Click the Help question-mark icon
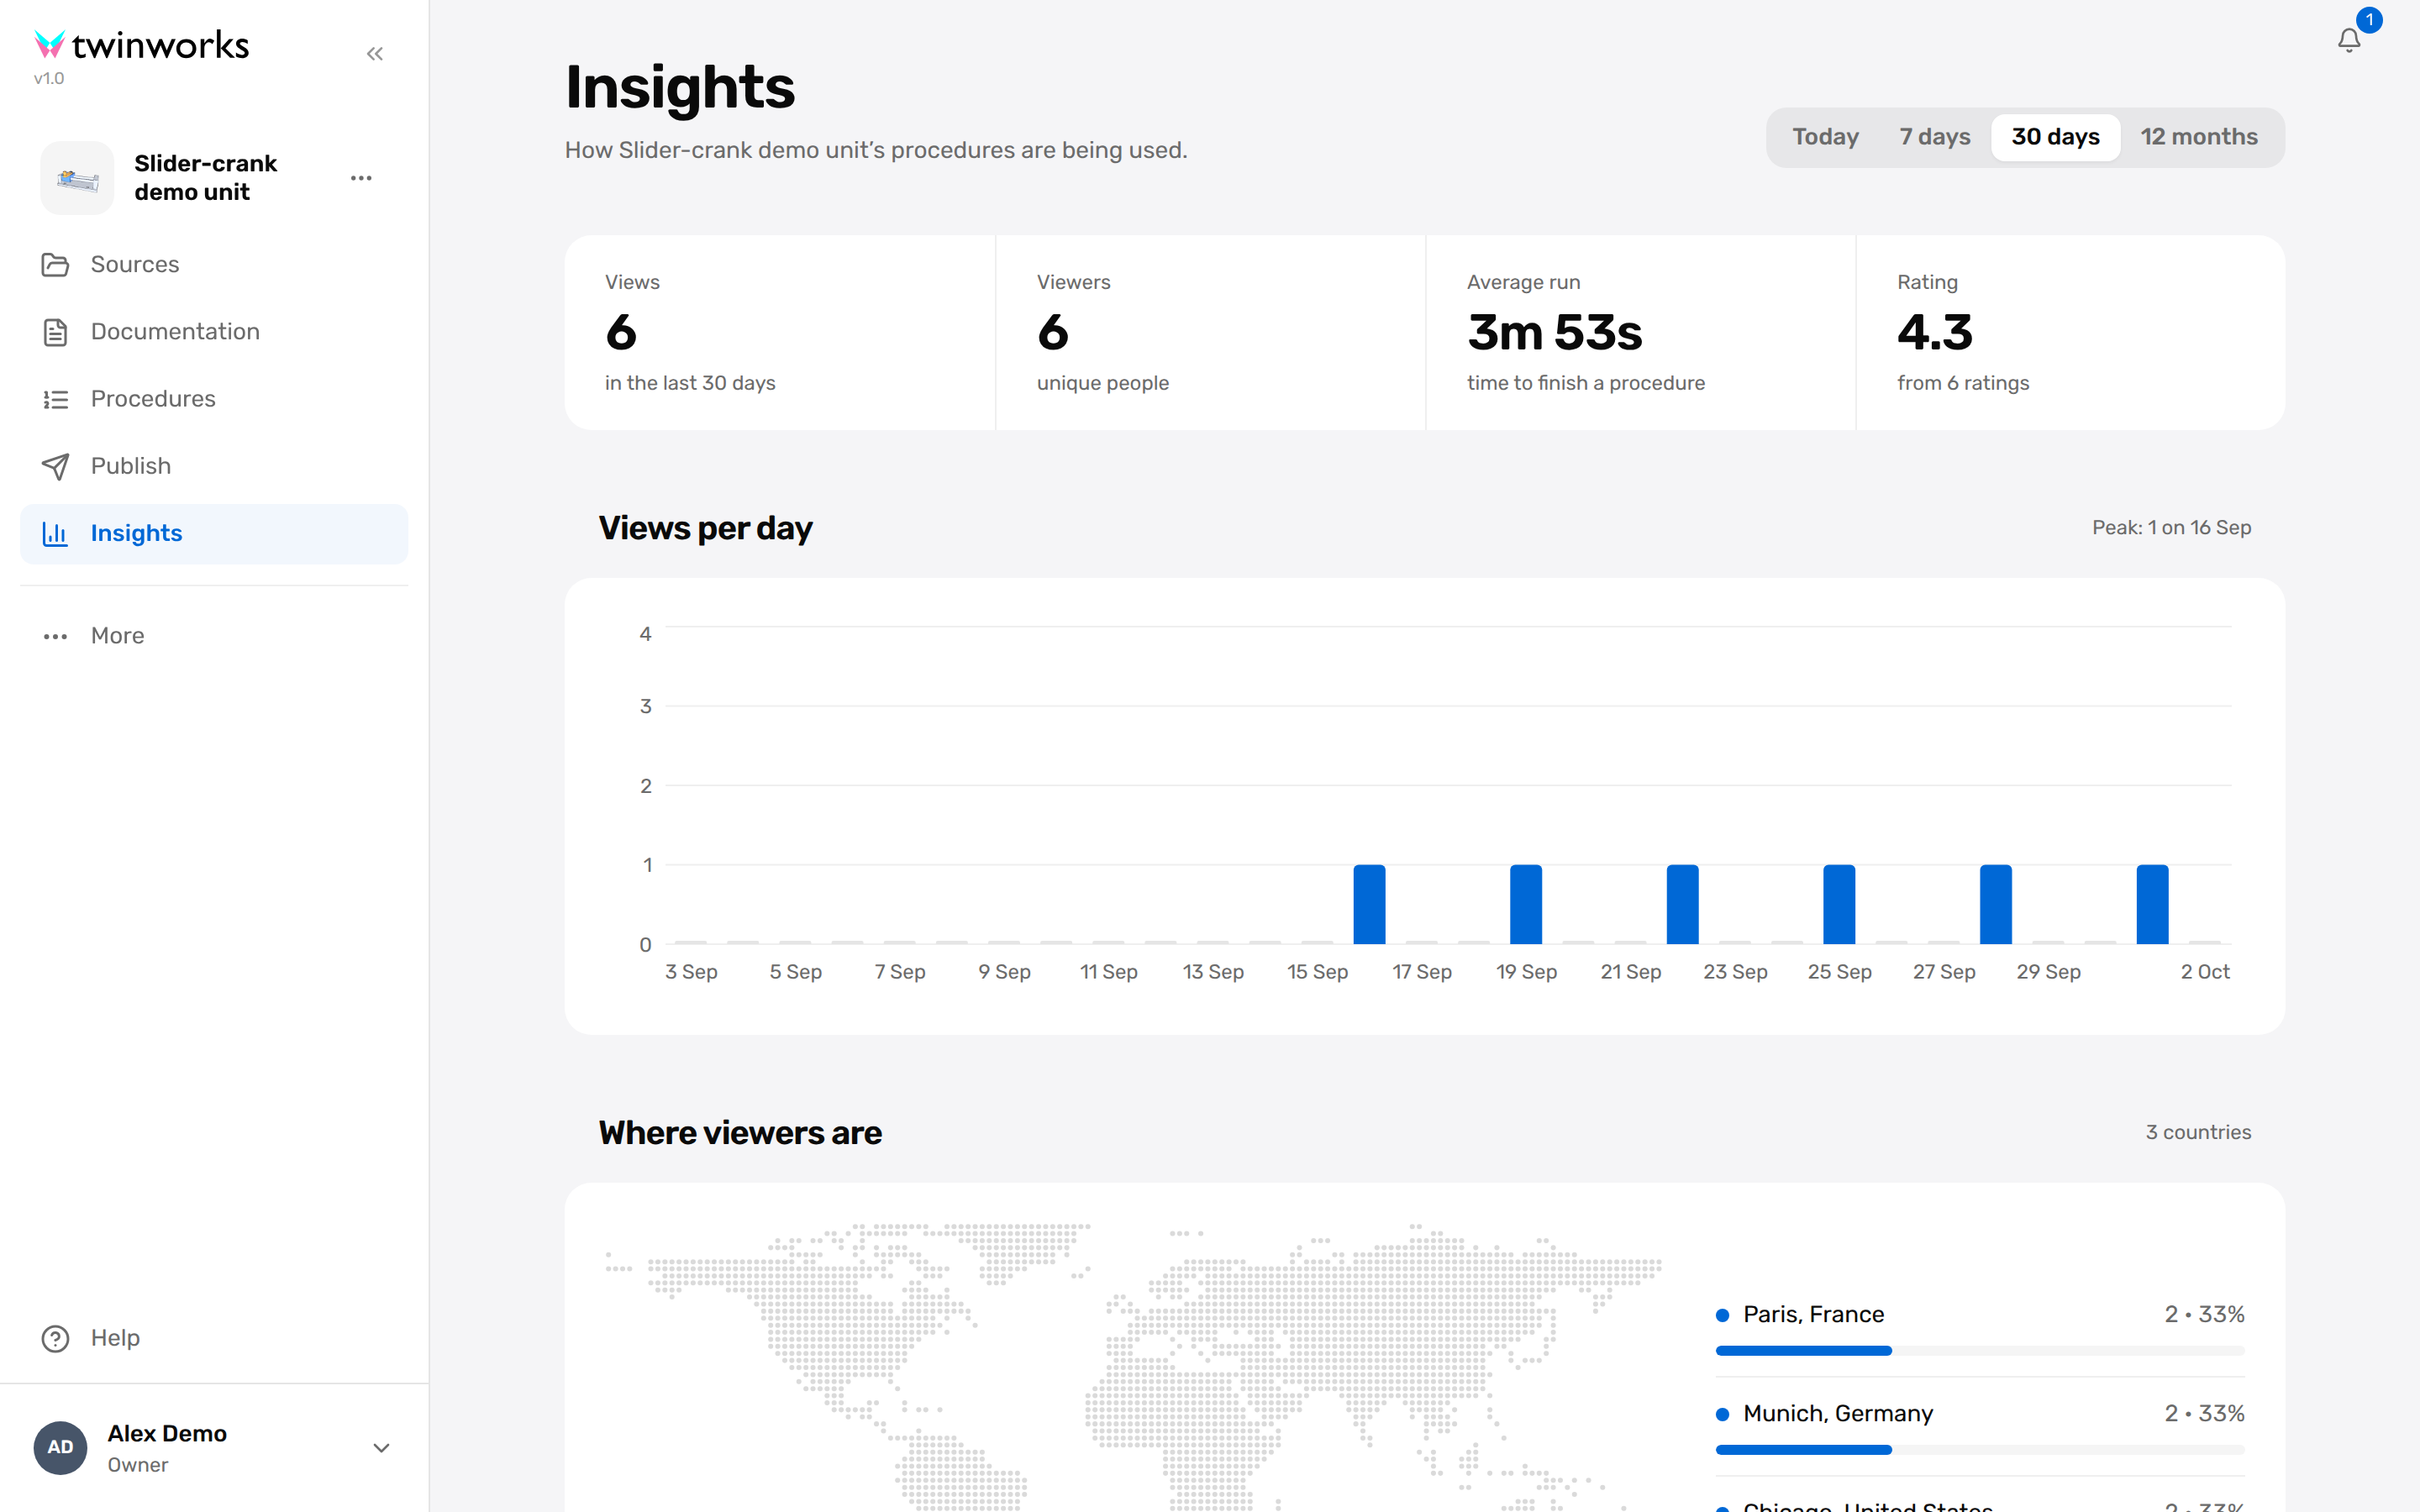 coord(55,1338)
